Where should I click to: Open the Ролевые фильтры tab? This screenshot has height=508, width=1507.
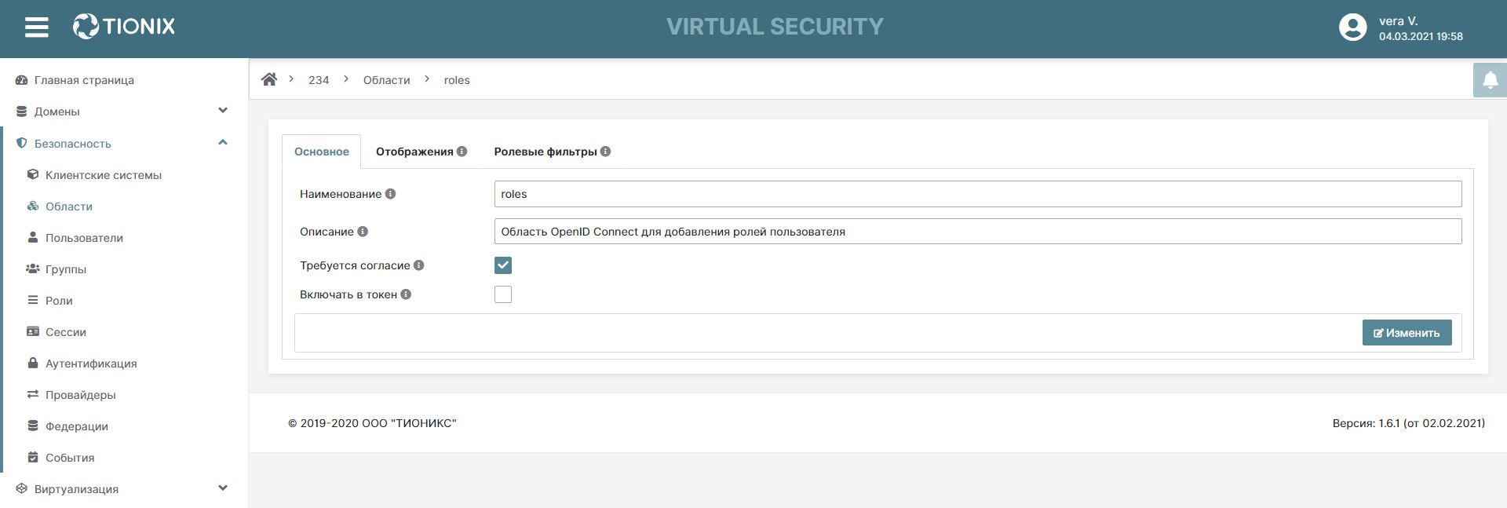coord(545,152)
